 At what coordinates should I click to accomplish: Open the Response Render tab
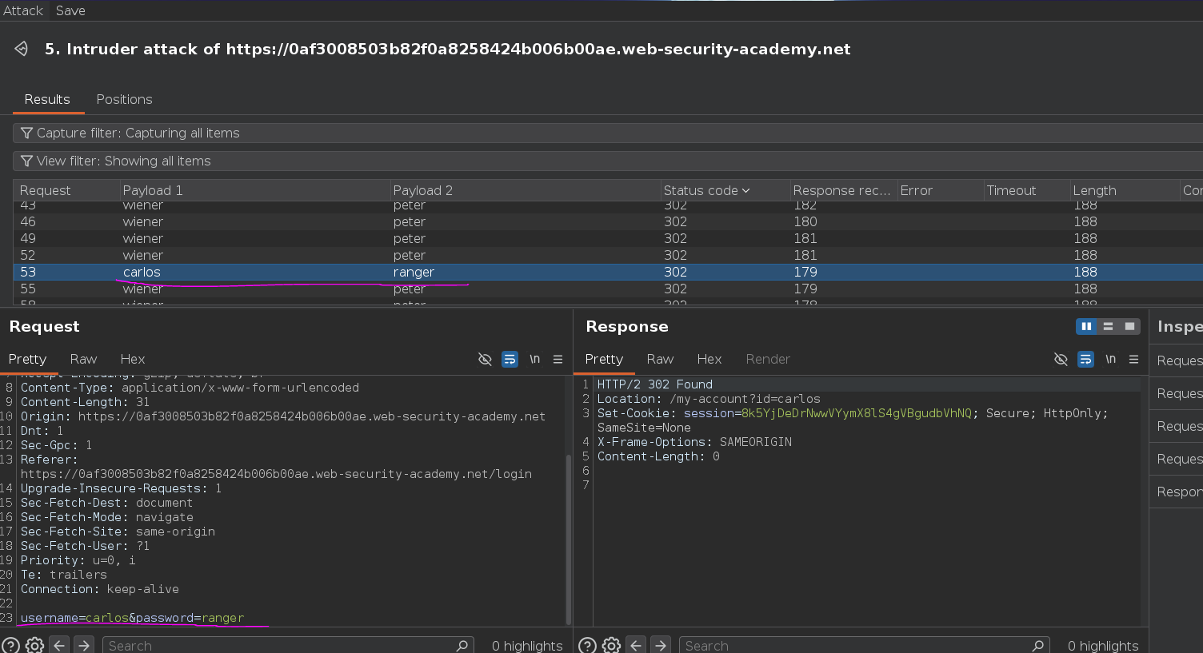pyautogui.click(x=768, y=359)
